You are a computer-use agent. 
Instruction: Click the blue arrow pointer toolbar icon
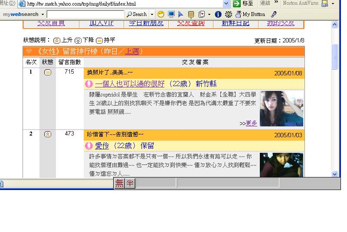pos(181,14)
